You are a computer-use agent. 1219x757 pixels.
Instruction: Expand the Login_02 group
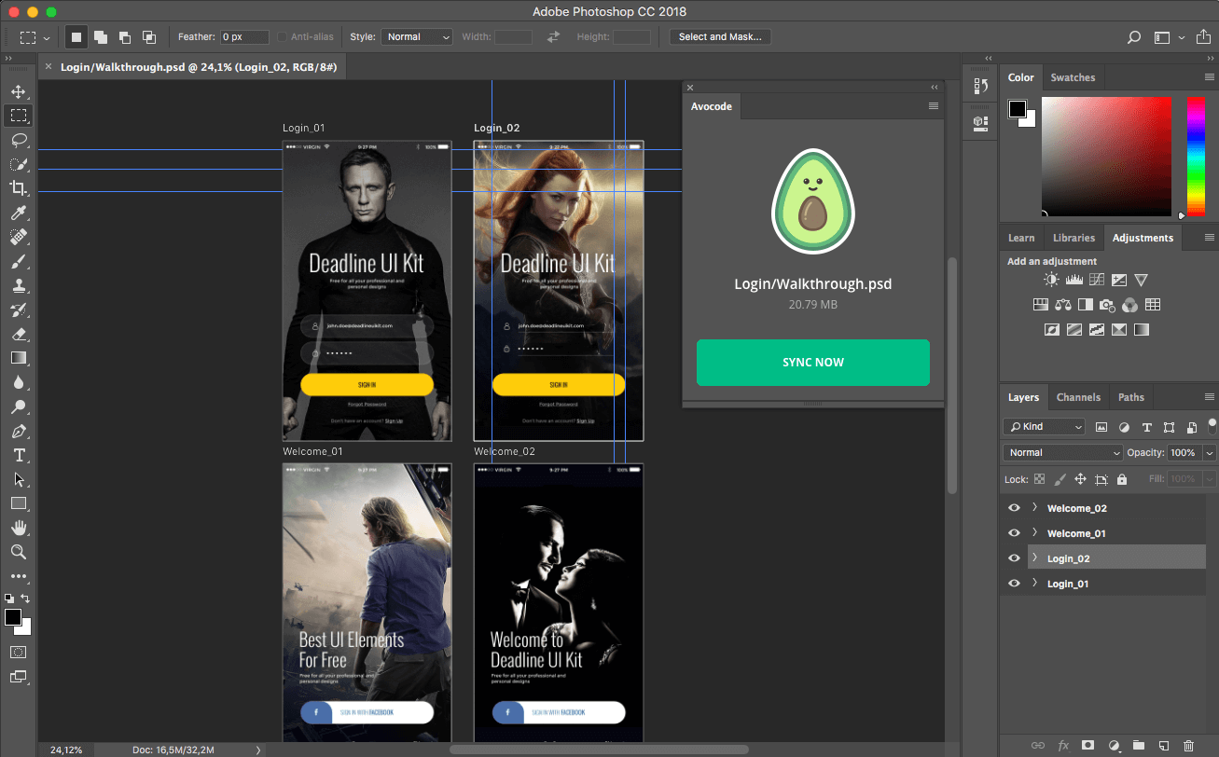click(1034, 558)
